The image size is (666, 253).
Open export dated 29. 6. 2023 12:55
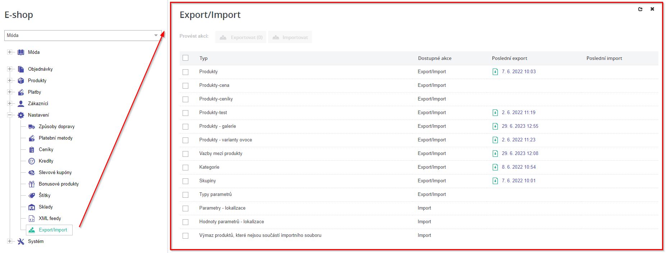pos(520,126)
